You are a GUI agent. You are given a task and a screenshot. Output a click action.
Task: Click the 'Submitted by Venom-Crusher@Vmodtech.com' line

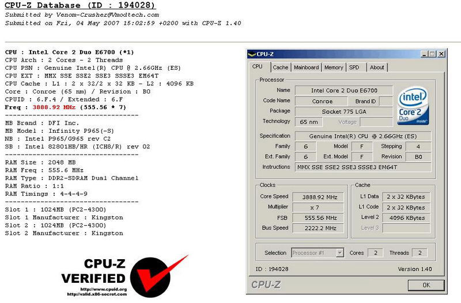pos(82,15)
